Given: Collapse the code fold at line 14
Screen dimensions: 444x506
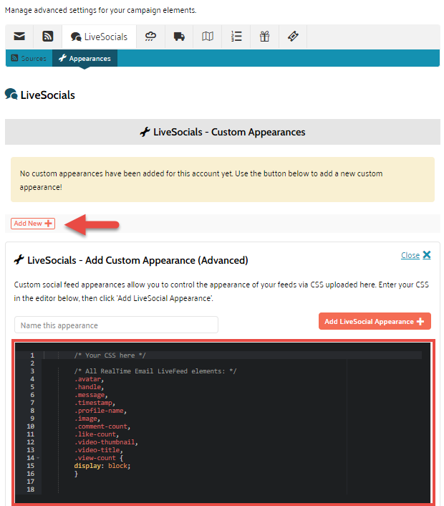Looking at the screenshot, I should 38,457.
